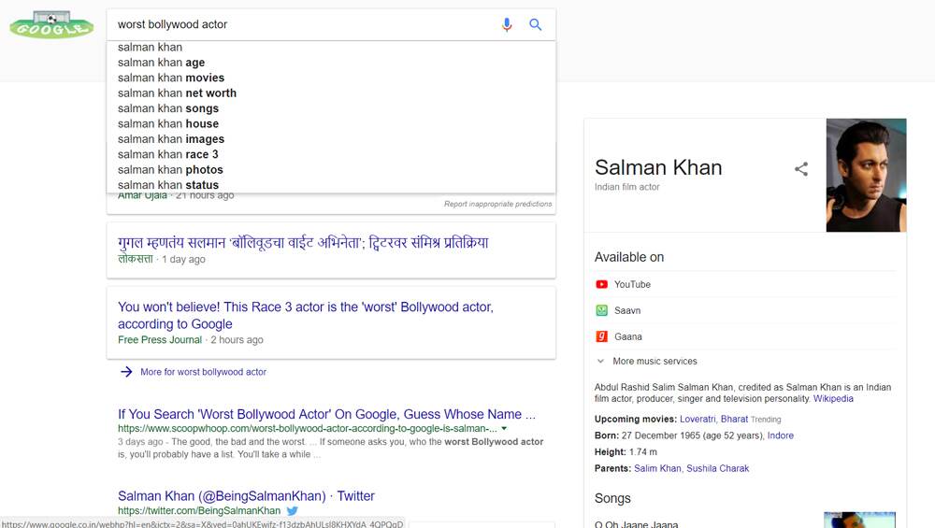935x528 pixels.
Task: Share the Salman Khan knowledge panel
Action: tap(801, 168)
